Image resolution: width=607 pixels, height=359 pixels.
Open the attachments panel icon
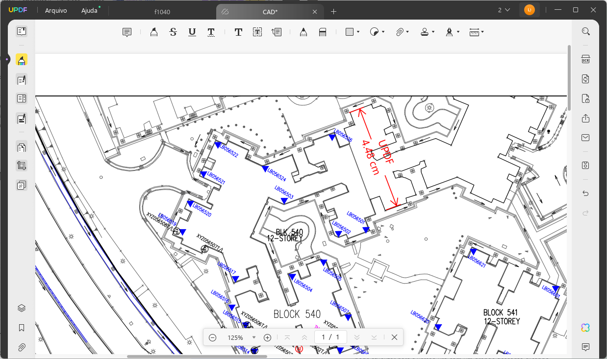point(21,347)
